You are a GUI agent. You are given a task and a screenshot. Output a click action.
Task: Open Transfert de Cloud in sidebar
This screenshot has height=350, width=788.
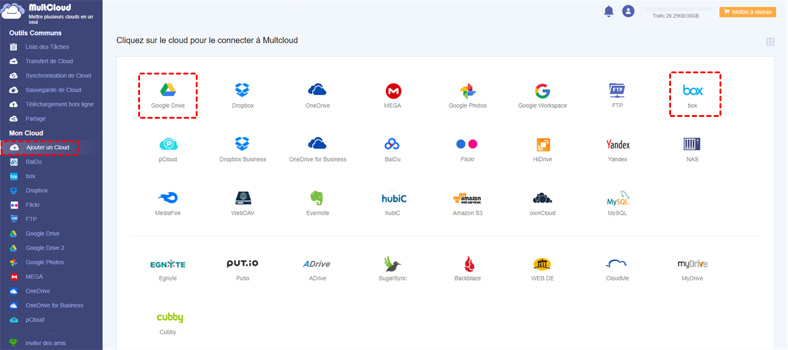pyautogui.click(x=48, y=61)
